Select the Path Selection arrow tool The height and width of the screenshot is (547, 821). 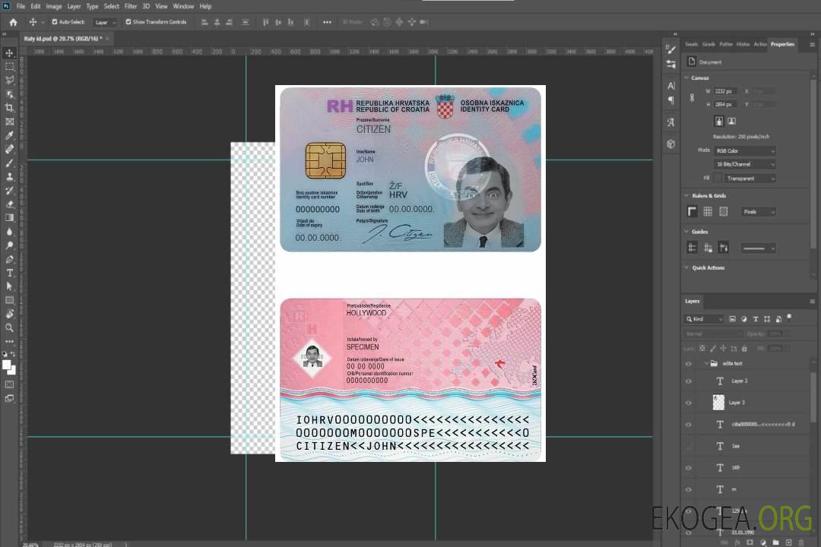point(9,286)
